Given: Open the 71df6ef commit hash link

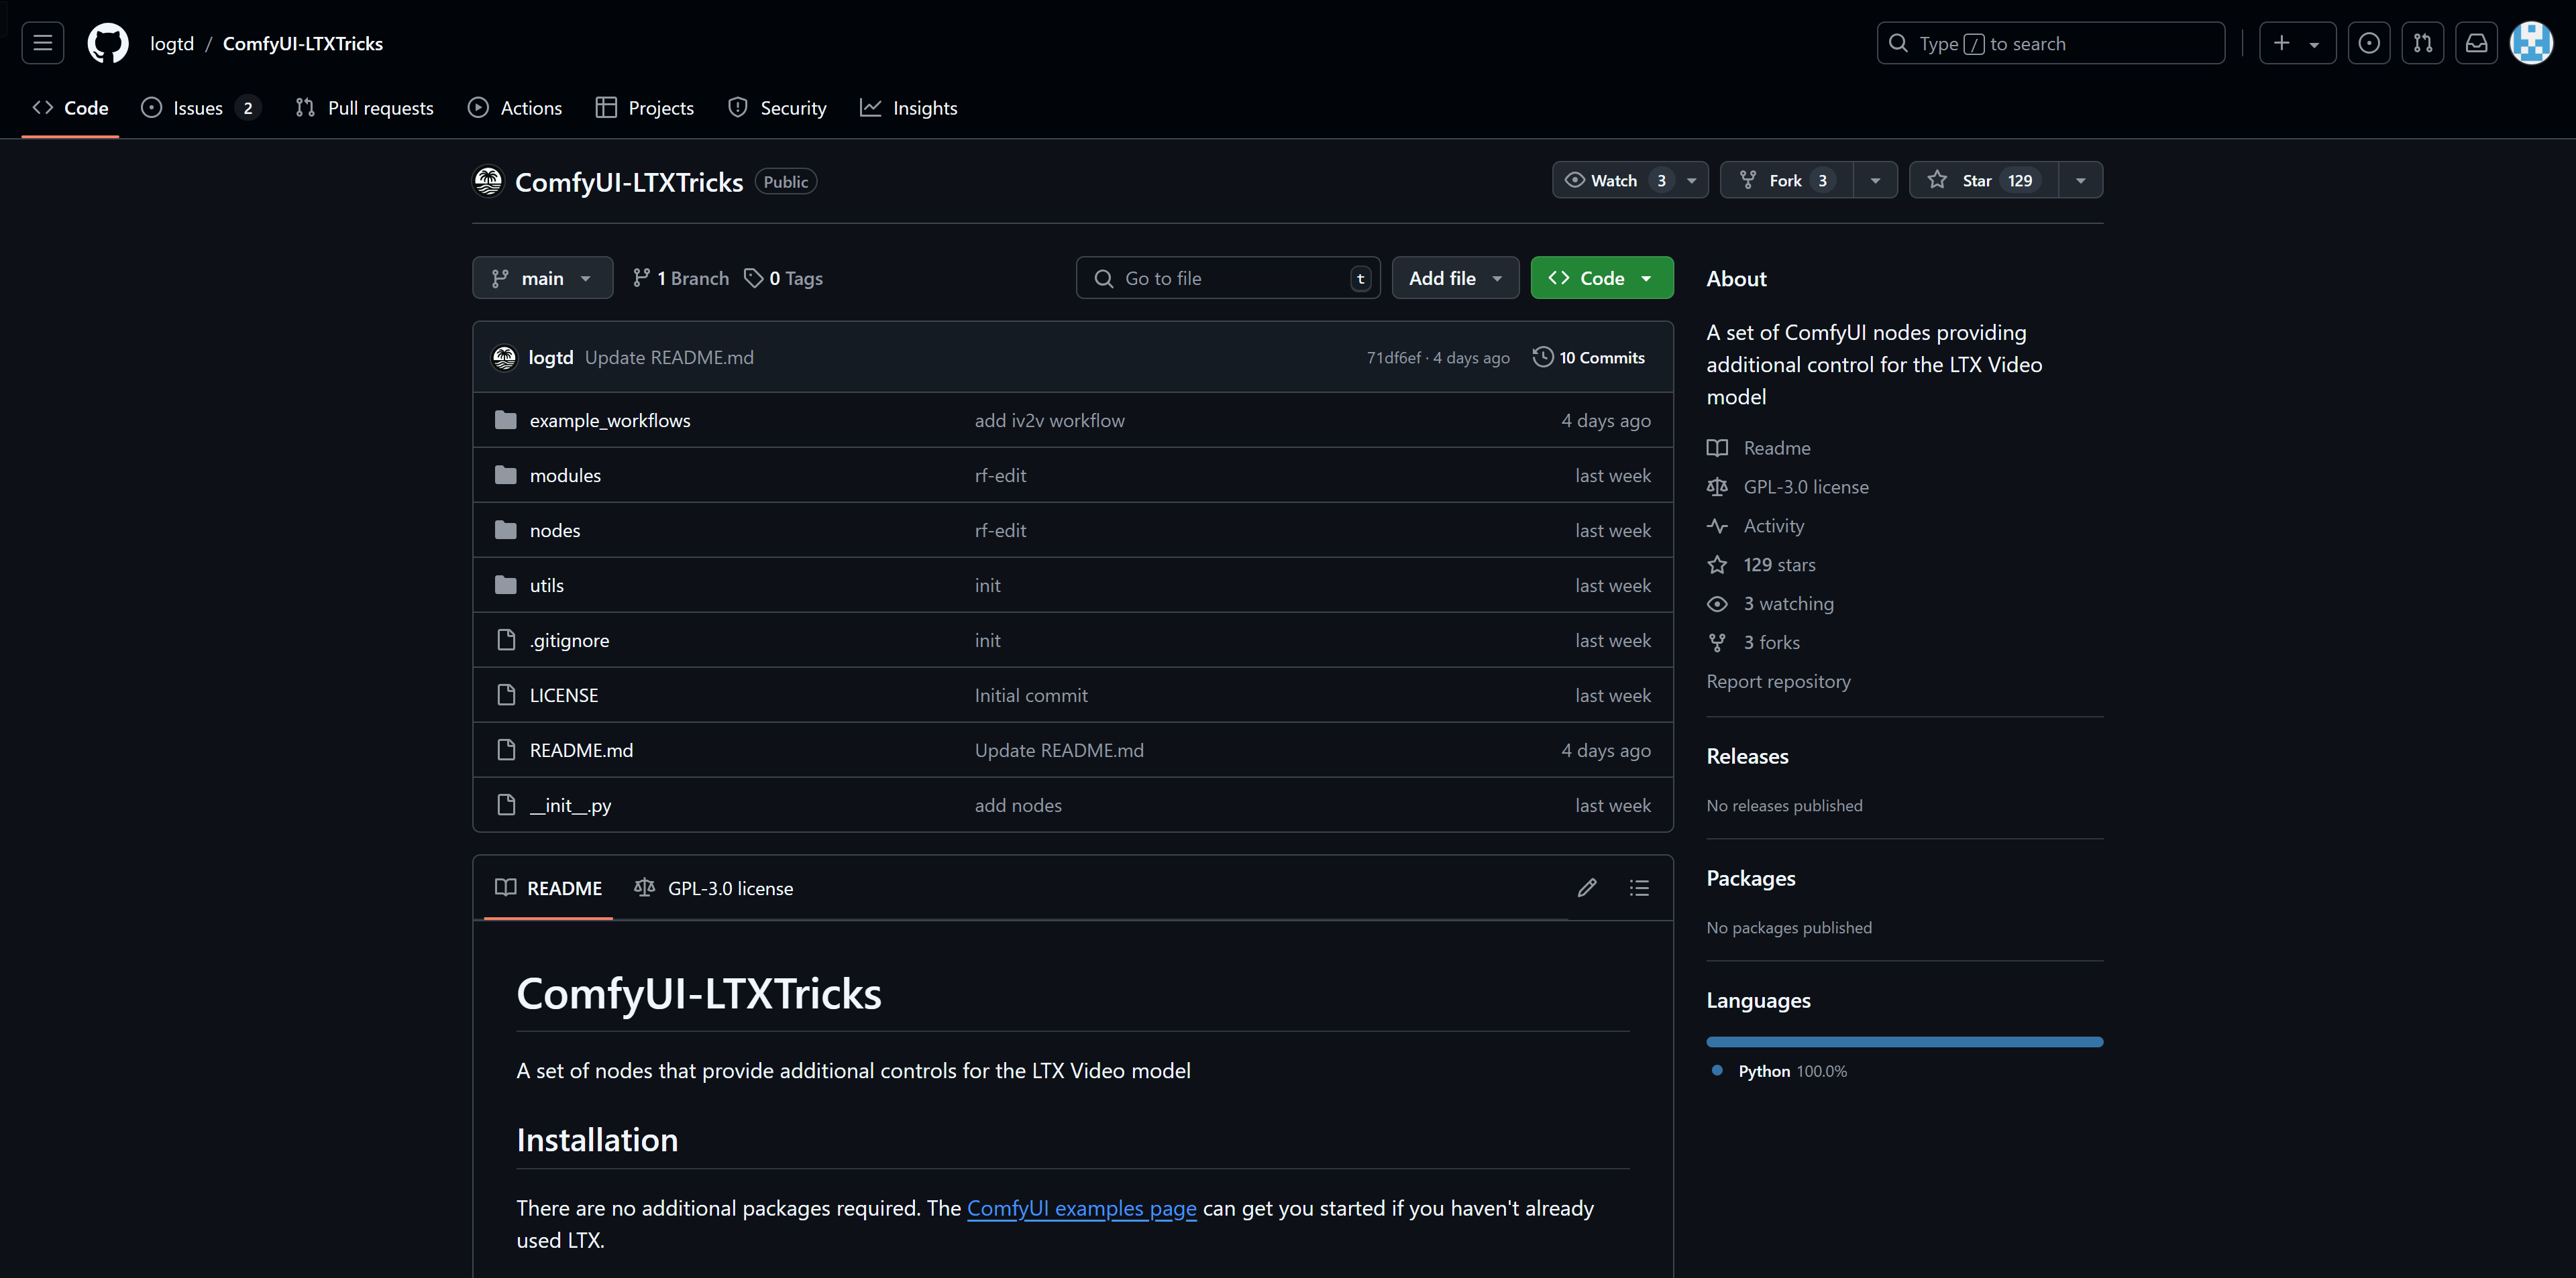Looking at the screenshot, I should [1393, 358].
